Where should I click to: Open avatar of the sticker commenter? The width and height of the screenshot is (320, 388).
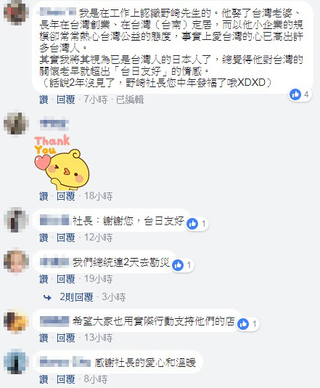[x=16, y=124]
